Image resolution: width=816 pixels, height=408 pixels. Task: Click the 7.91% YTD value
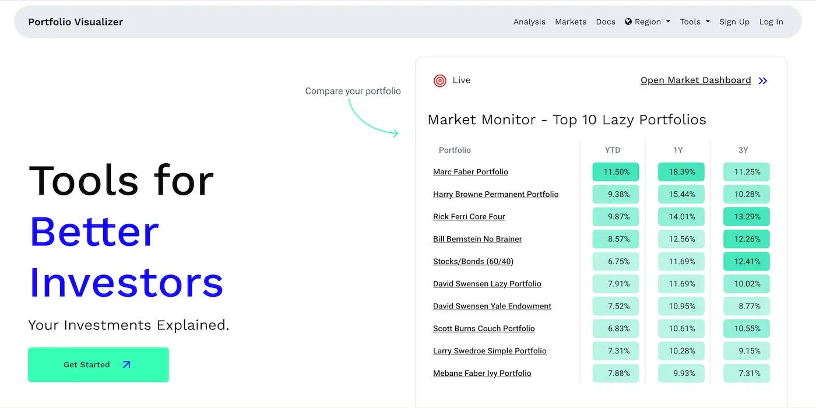point(616,284)
